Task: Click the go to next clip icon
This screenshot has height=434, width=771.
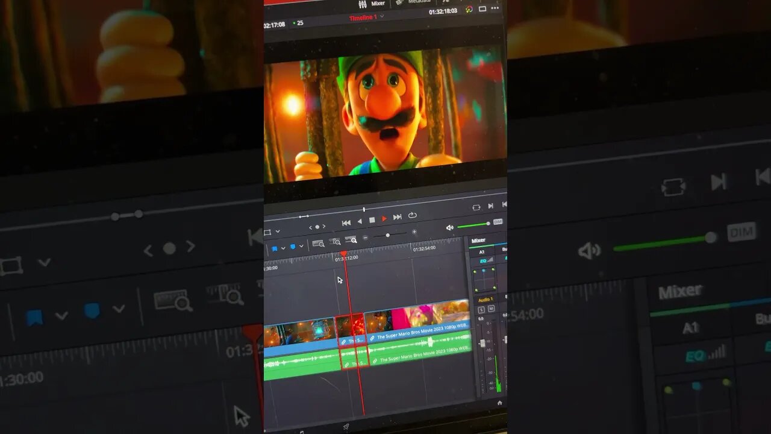Action: pyautogui.click(x=491, y=206)
